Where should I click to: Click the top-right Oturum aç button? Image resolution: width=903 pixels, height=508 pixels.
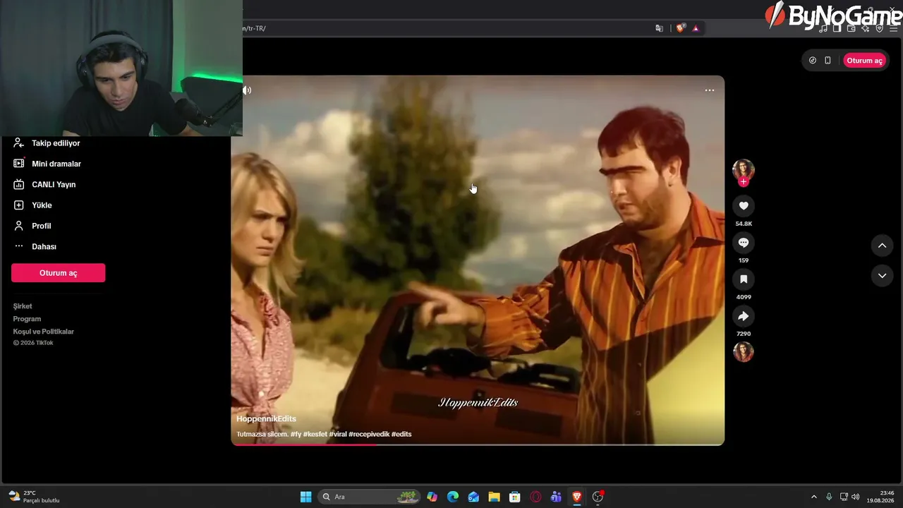(864, 61)
